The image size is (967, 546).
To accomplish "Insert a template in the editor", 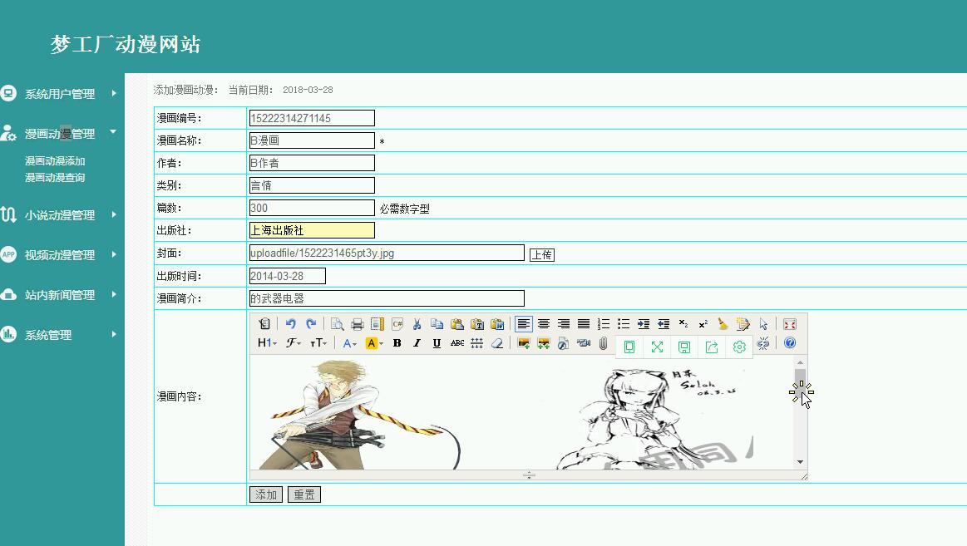I will (x=377, y=323).
